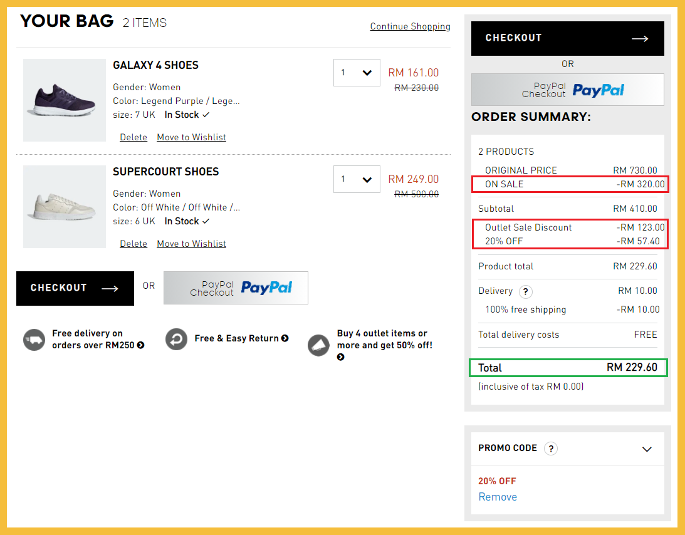Open the Delivery help question mark
This screenshot has height=535, width=685.
pos(526,291)
